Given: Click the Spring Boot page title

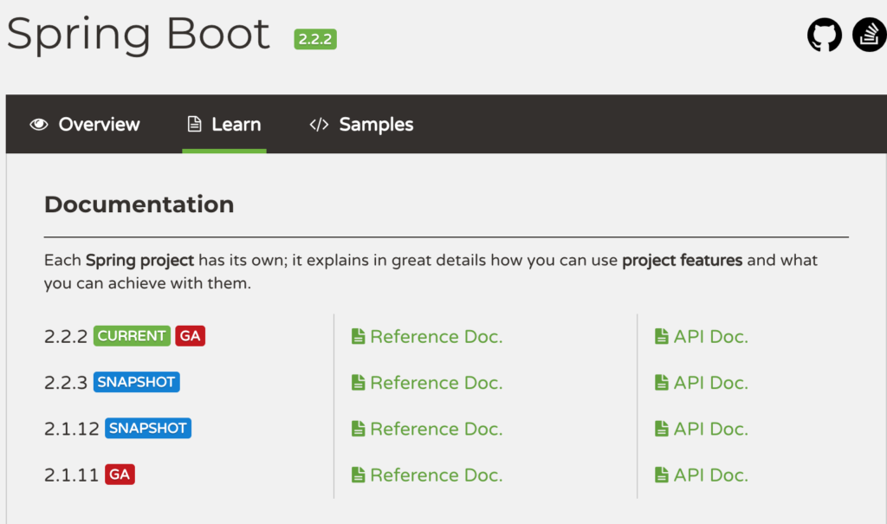Looking at the screenshot, I should pyautogui.click(x=139, y=36).
